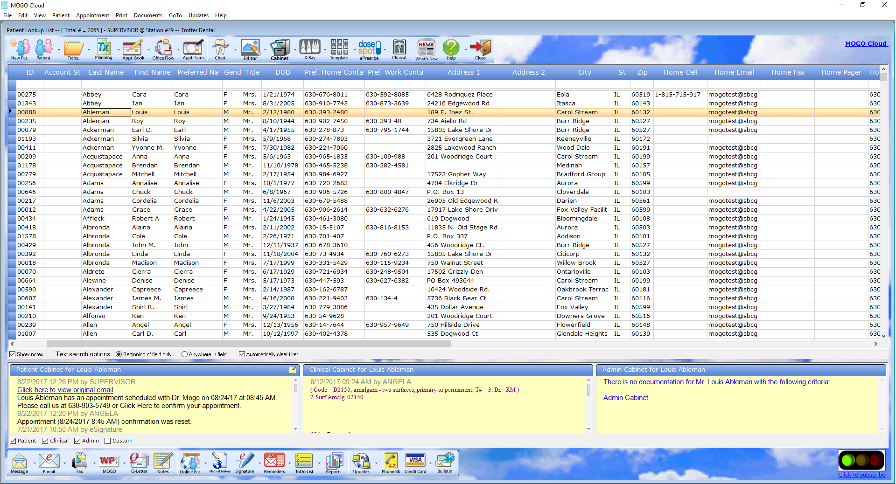This screenshot has height=484, width=896.
Task: Open the Fax tool
Action: pyautogui.click(x=79, y=463)
